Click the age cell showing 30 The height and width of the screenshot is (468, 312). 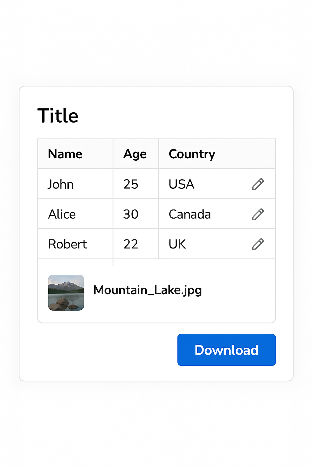[131, 214]
